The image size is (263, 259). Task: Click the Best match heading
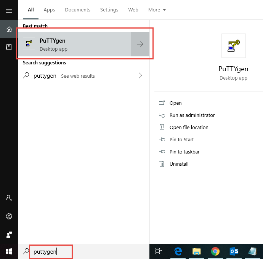(35, 26)
